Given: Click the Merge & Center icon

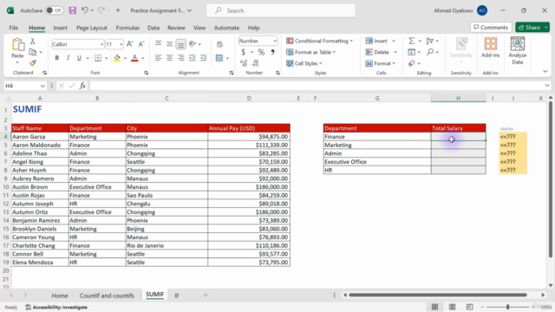Looking at the screenshot, I should pos(219,58).
